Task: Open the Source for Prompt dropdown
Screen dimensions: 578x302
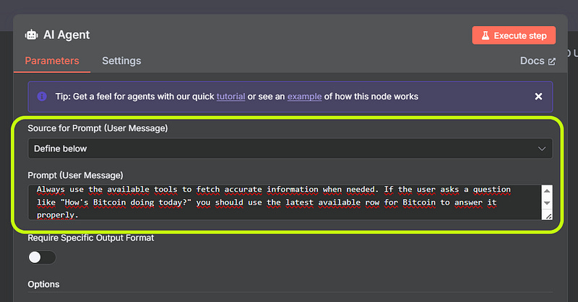Action: coord(290,148)
